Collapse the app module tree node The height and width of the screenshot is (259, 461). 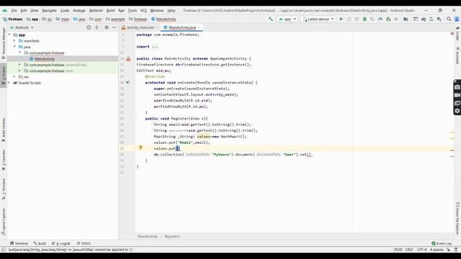[9, 35]
